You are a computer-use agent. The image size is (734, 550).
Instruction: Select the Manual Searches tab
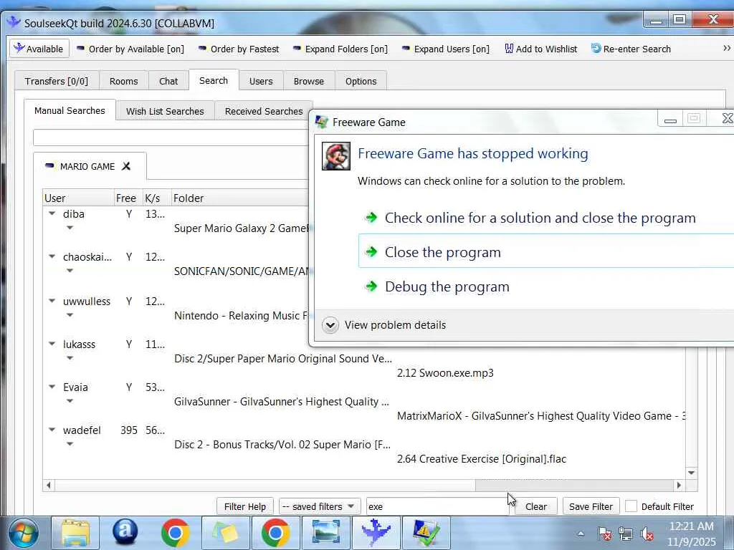(x=70, y=110)
